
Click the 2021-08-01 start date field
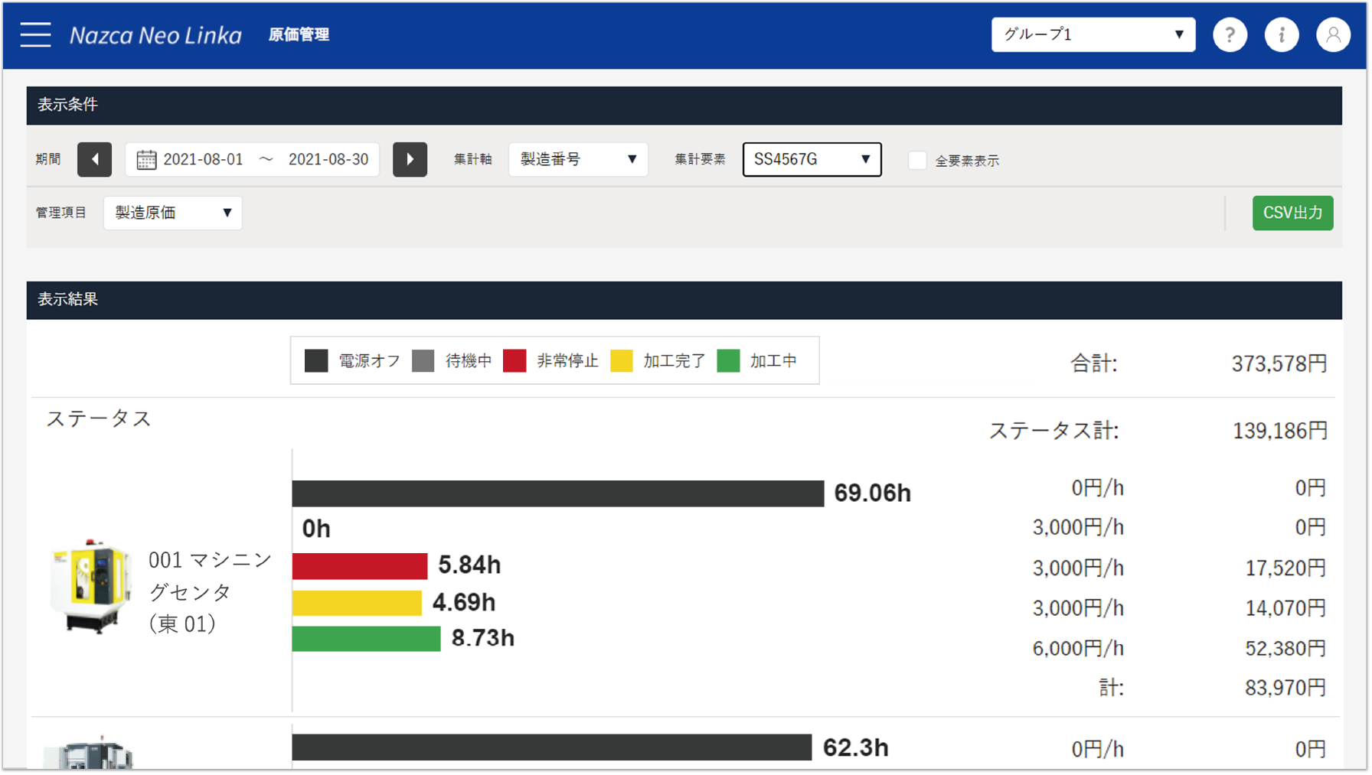click(203, 159)
